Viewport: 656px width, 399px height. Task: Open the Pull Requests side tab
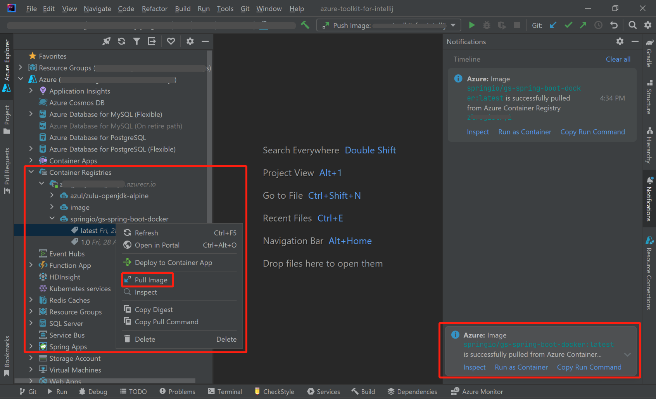(7, 170)
